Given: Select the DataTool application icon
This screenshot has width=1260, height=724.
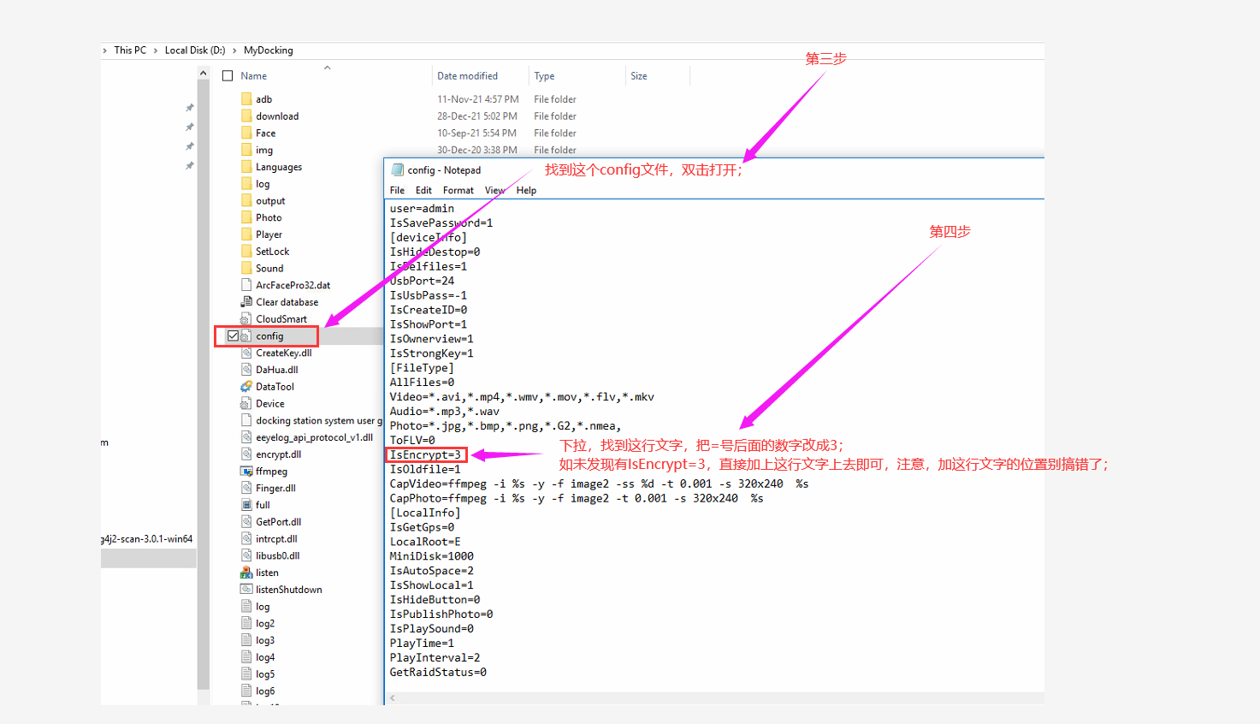Looking at the screenshot, I should [x=246, y=387].
